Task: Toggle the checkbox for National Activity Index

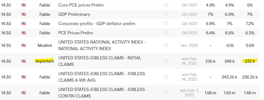Action: click(x=166, y=45)
